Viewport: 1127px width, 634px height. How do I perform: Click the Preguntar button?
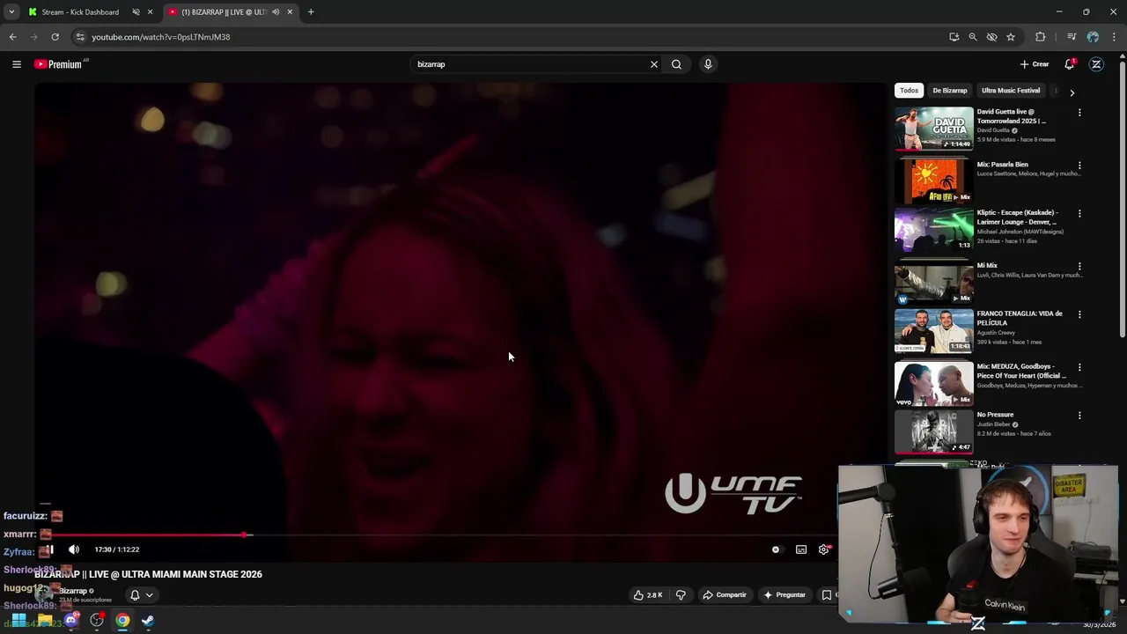[x=784, y=595]
